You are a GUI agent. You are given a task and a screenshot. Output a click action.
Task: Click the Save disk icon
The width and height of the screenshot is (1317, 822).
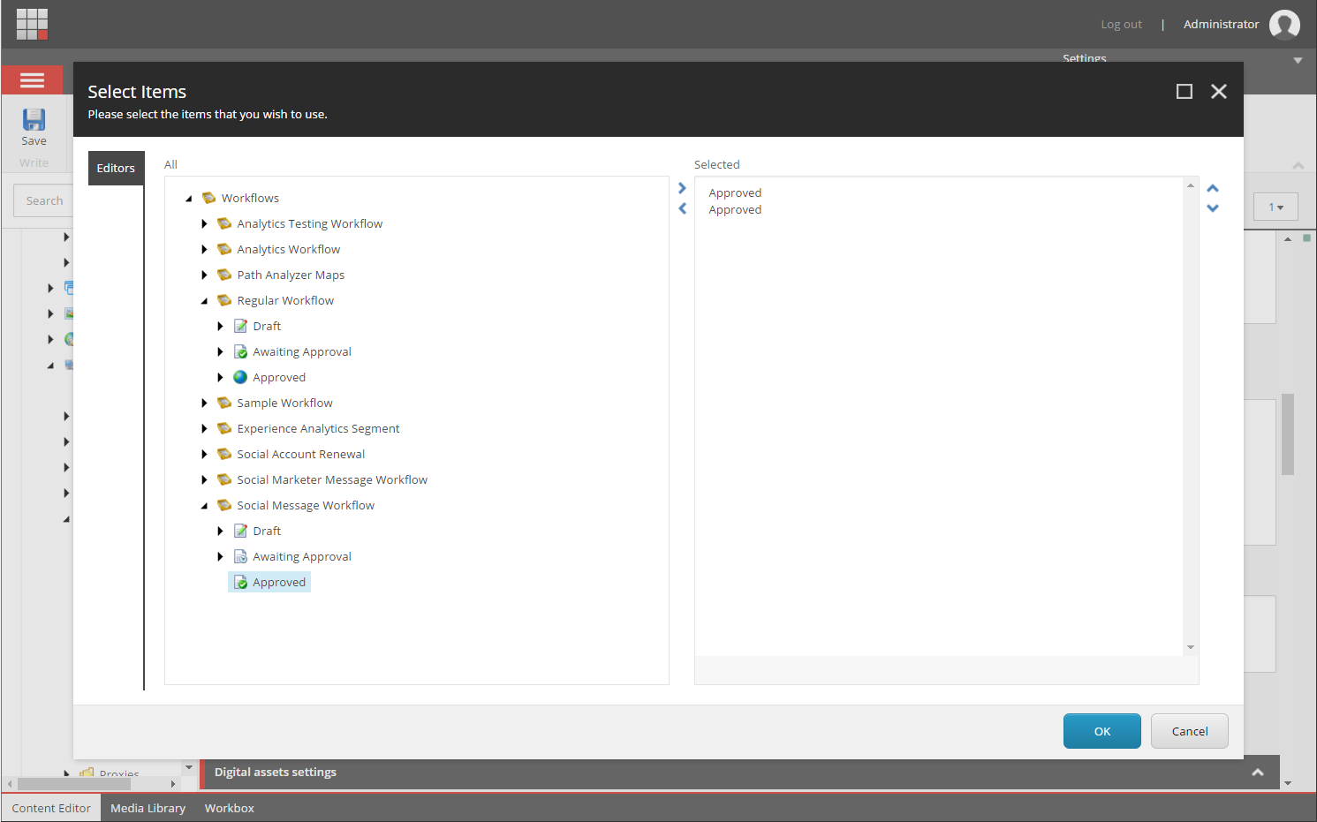pyautogui.click(x=34, y=119)
